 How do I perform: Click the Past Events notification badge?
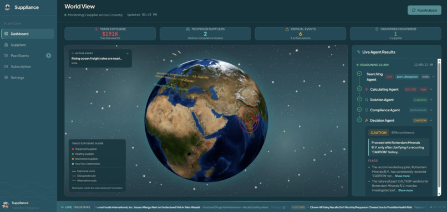[x=49, y=56]
